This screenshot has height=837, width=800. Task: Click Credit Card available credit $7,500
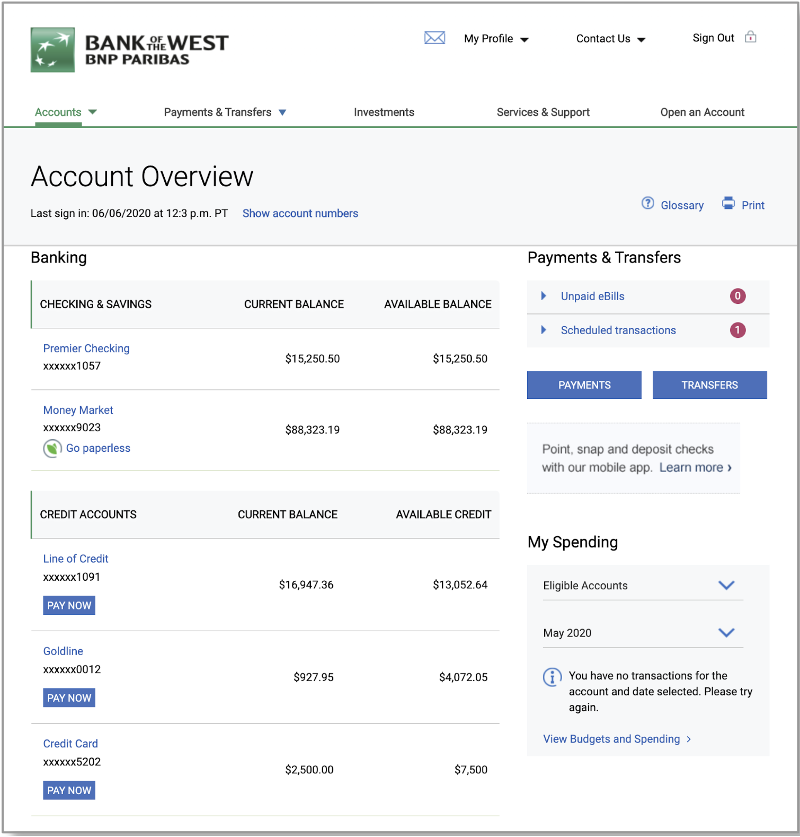coord(471,770)
